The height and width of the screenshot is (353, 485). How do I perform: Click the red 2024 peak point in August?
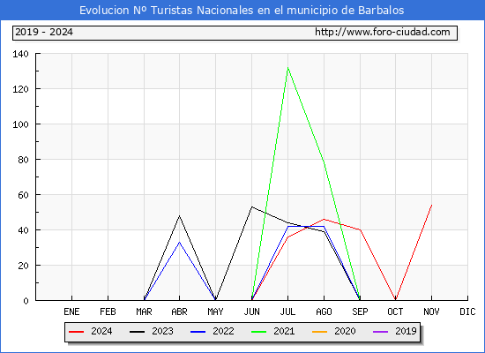click(x=324, y=219)
